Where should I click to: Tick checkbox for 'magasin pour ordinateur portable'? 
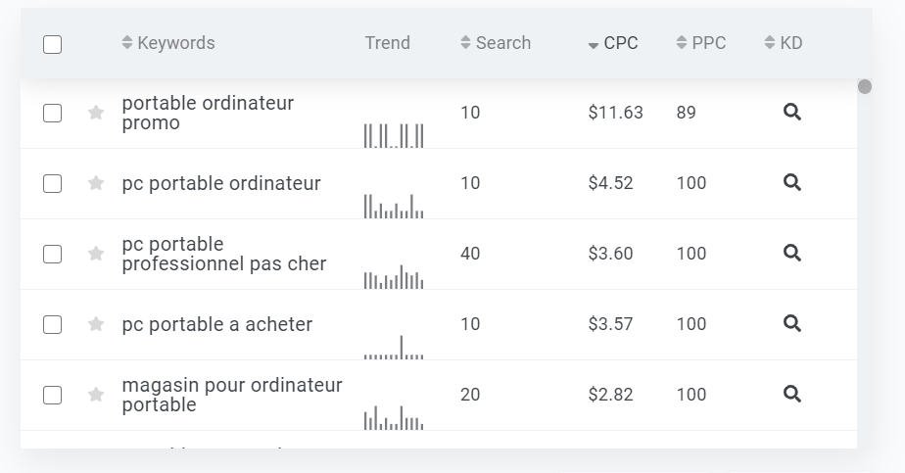(x=53, y=396)
